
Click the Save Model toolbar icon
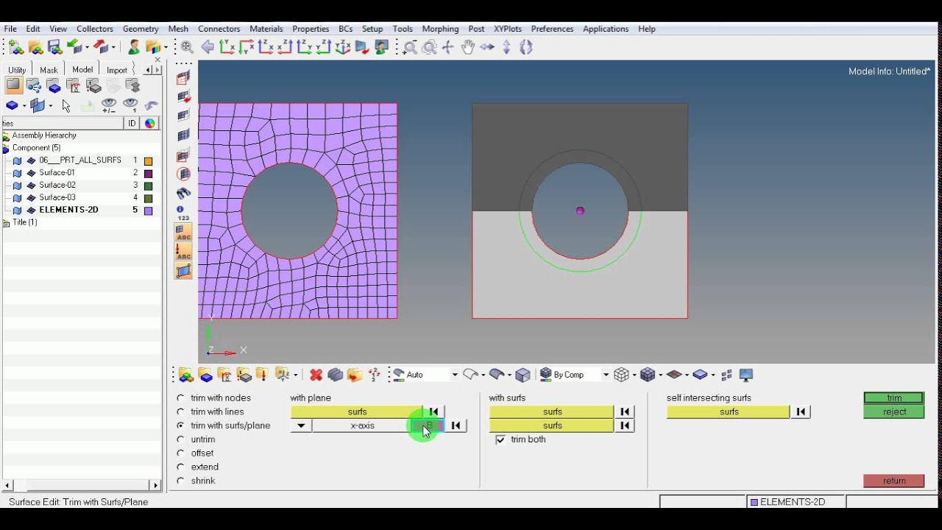(x=54, y=47)
